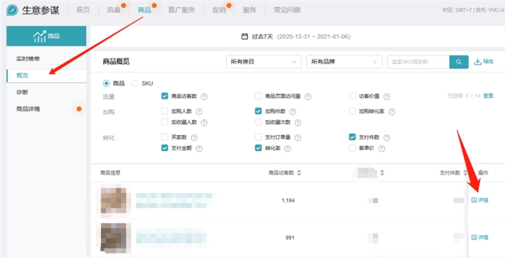Uncheck the 加购件数 checkbox
Screen dimensions: 505x258
click(259, 111)
